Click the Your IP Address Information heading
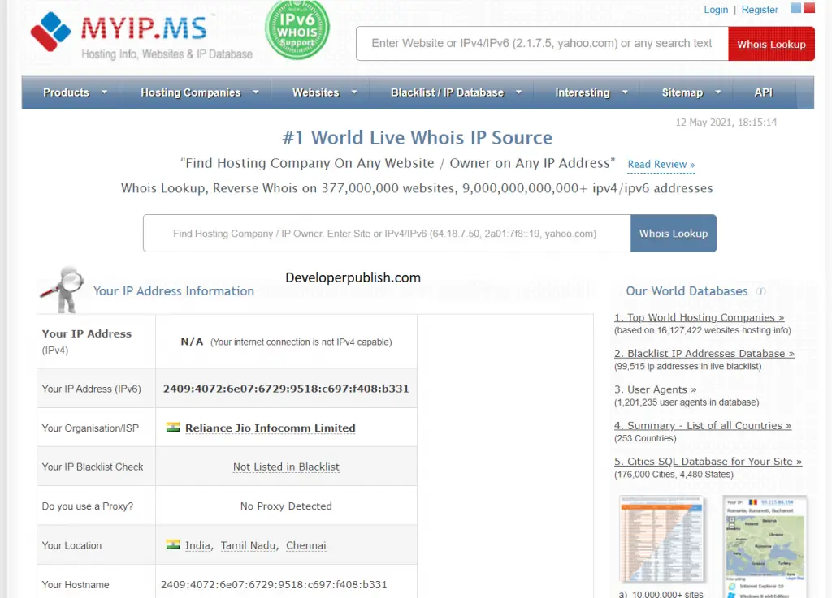Viewport: 832px width, 598px height. (174, 290)
